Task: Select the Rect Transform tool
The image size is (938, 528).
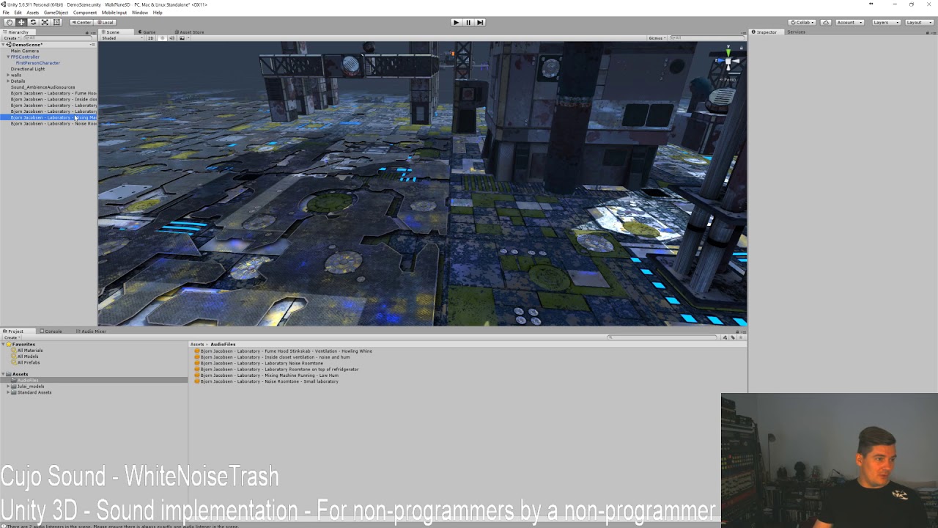Action: [56, 22]
